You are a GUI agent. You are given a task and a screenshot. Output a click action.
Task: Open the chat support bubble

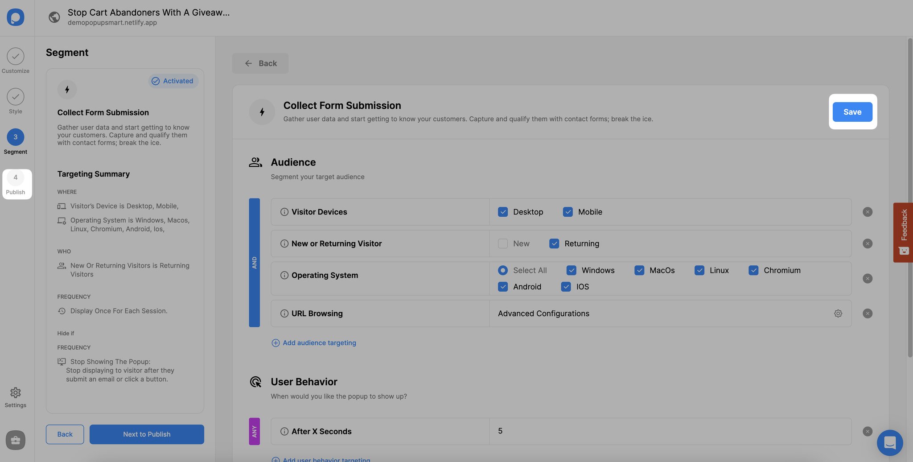pyautogui.click(x=890, y=442)
